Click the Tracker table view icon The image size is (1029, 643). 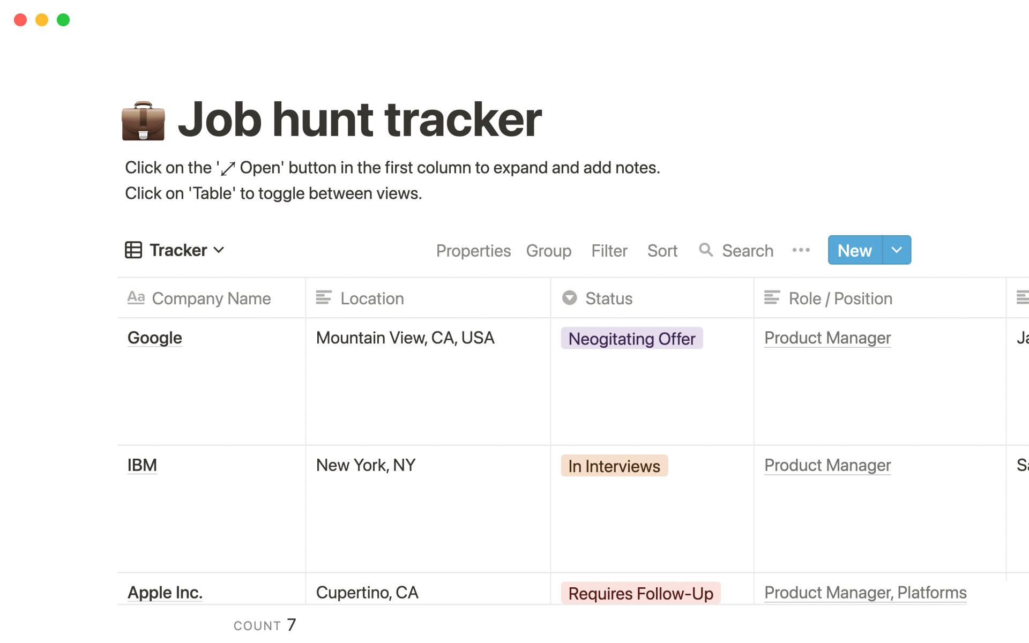133,250
